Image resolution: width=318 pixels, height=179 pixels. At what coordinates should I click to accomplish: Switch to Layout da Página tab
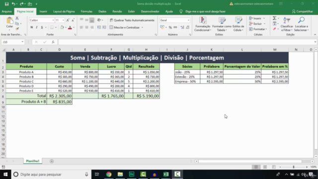[64, 11]
